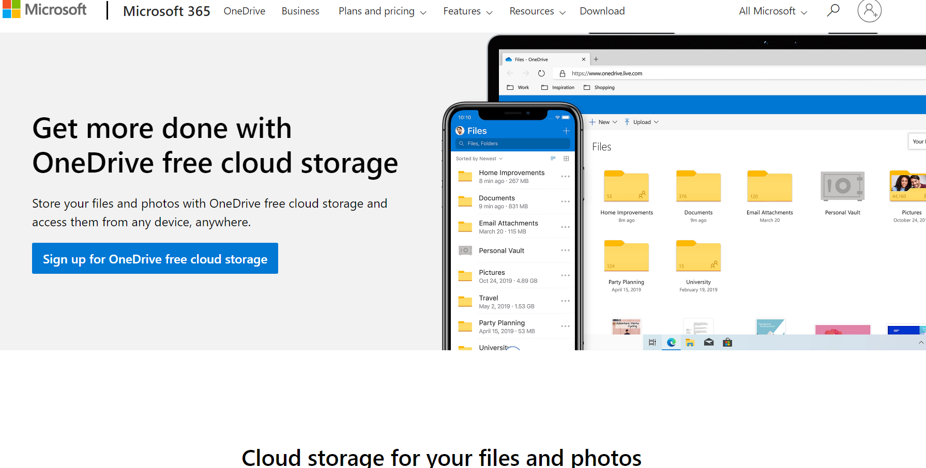This screenshot has height=468, width=926.
Task: Expand the New dropdown in OneDrive toolbar
Action: (x=603, y=122)
